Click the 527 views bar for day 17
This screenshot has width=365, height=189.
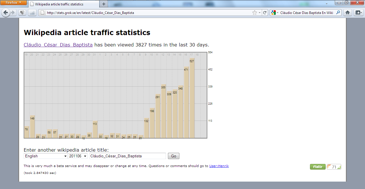(x=192, y=98)
